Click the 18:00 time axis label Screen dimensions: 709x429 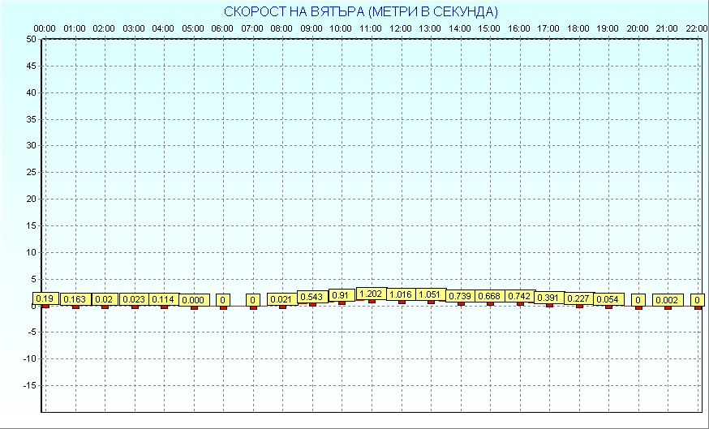578,28
